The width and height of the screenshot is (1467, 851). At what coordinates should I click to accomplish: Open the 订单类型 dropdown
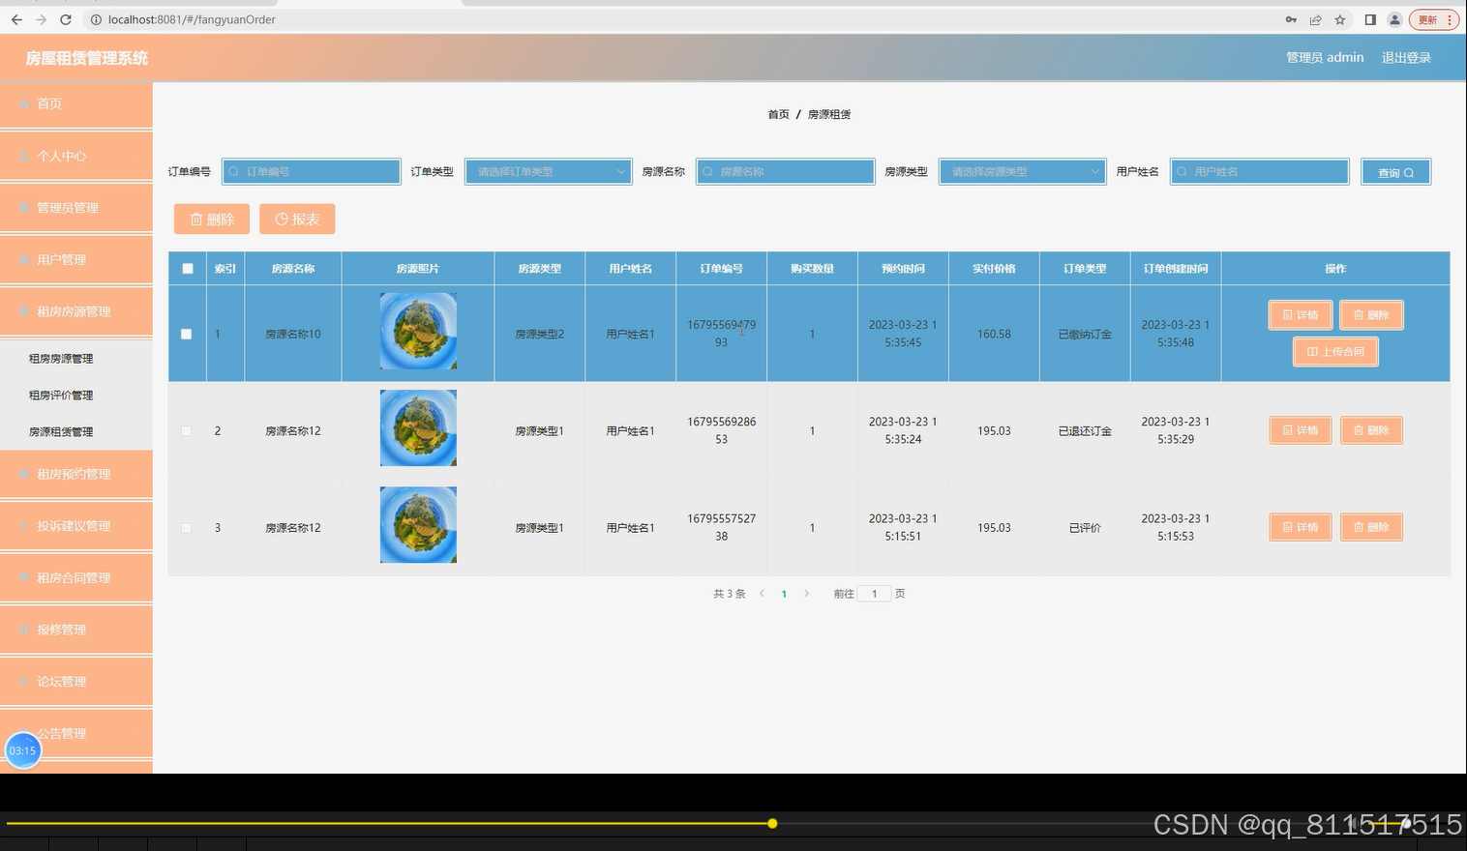click(x=548, y=171)
